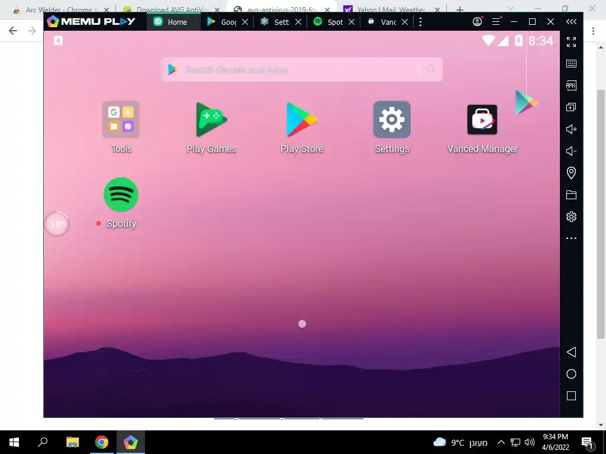Click the floating Play Store shortcut icon
The height and width of the screenshot is (454, 606).
pyautogui.click(x=526, y=102)
